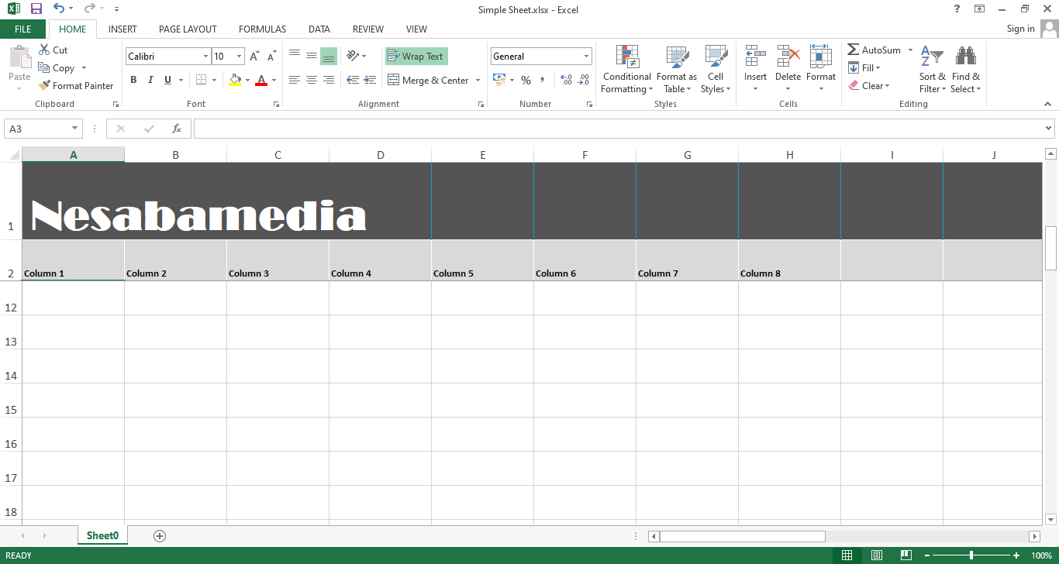Click the Conditional Formatting icon
Screen dimensions: 1059x564
click(627, 57)
